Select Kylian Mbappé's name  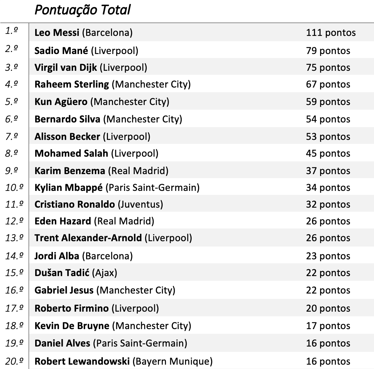pos(68,188)
